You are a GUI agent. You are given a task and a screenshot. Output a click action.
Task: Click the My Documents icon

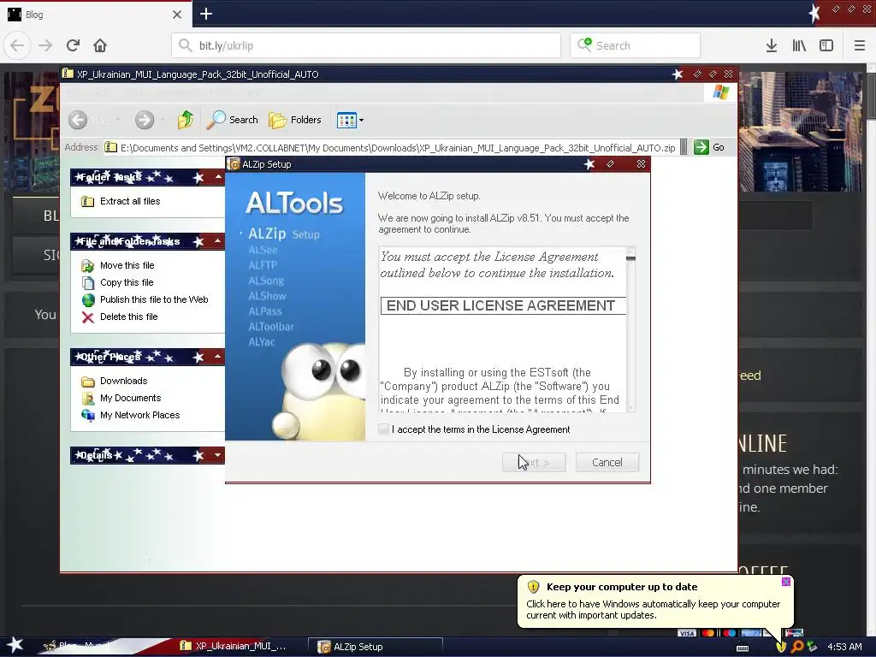click(88, 399)
